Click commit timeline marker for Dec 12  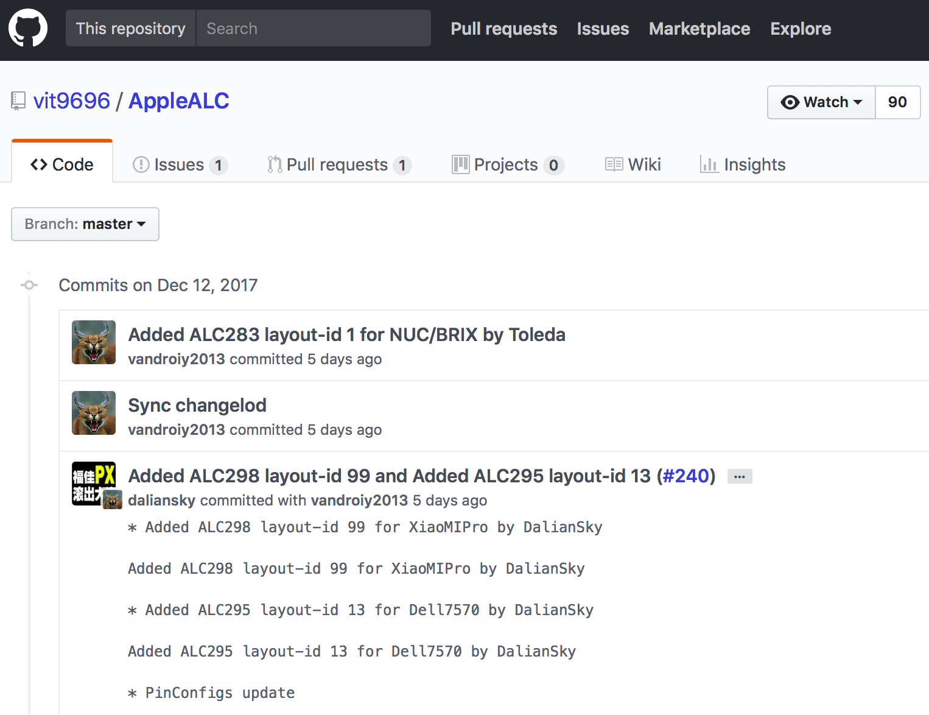pyautogui.click(x=29, y=285)
